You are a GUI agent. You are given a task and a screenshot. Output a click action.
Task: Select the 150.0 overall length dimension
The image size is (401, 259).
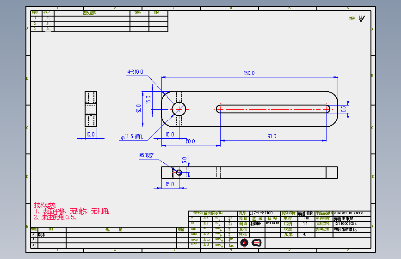(x=249, y=73)
